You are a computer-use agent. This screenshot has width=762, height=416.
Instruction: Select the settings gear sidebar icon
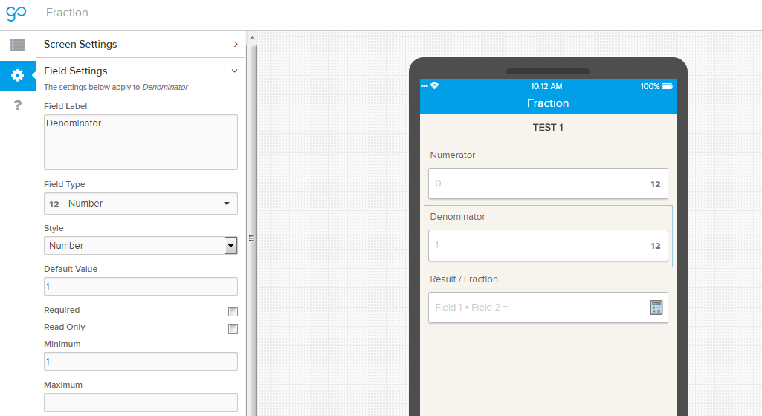point(17,75)
